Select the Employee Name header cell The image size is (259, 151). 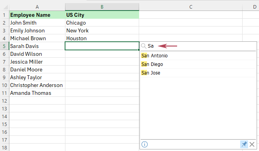coord(37,15)
